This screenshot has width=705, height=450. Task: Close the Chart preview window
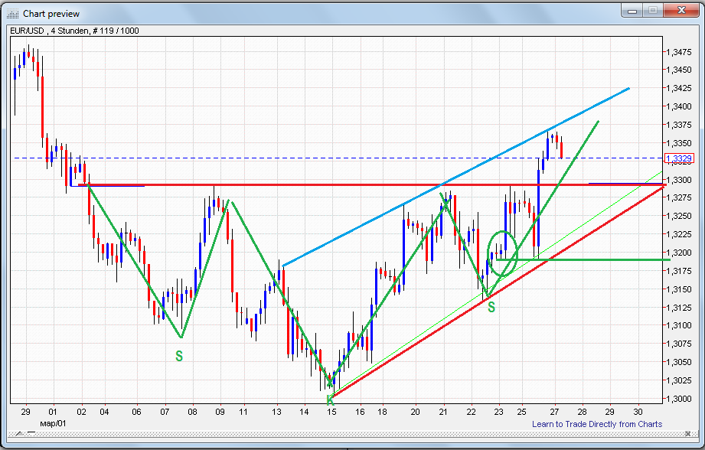tap(681, 10)
